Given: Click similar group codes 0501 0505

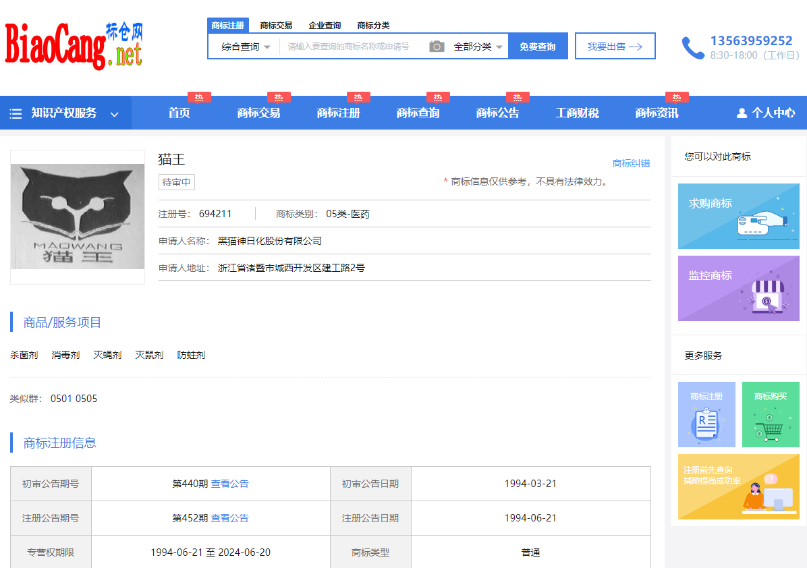Looking at the screenshot, I should point(74,399).
